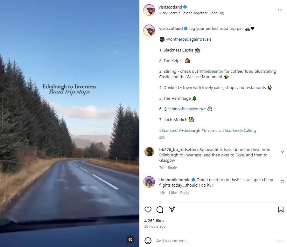The width and height of the screenshot is (287, 247).
Task: Open the @cabincoffeeaviemore mention
Action: pyautogui.click(x=185, y=109)
